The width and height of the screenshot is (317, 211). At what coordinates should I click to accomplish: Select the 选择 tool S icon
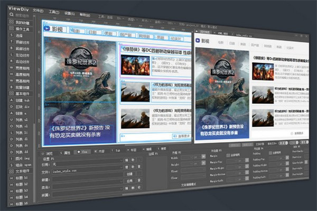point(11,35)
